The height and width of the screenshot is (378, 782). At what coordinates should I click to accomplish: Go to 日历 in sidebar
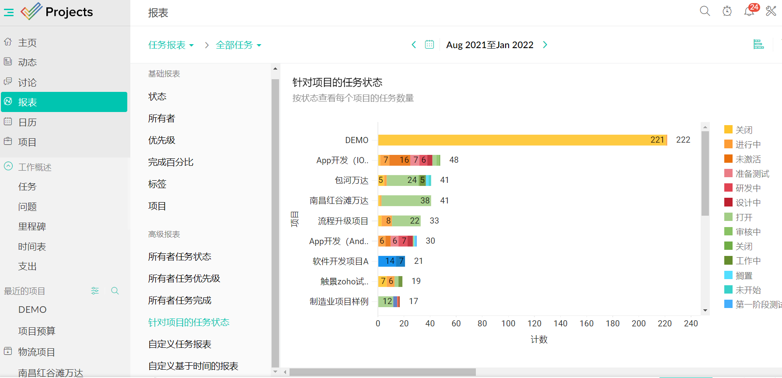coord(27,122)
